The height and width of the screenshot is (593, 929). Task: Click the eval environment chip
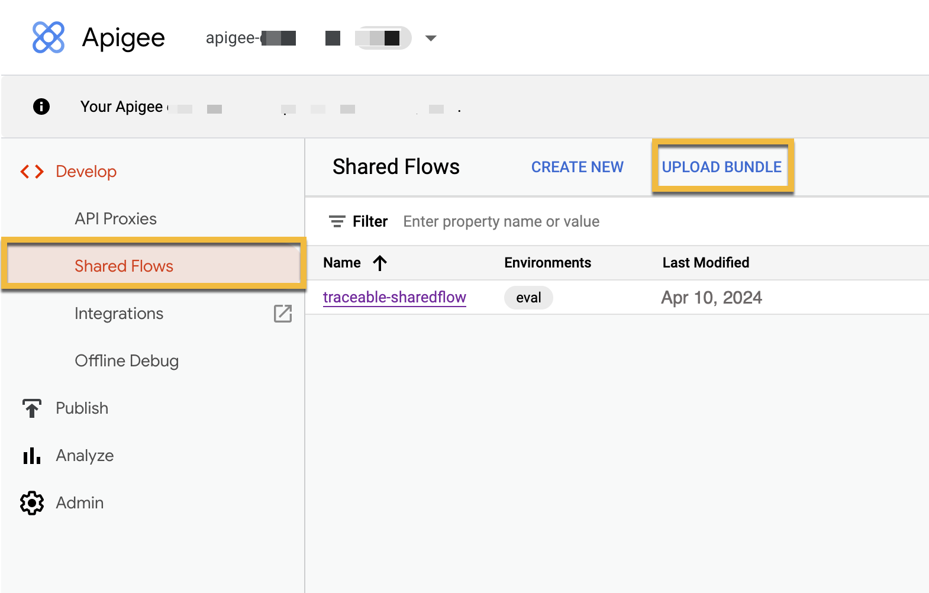click(528, 298)
